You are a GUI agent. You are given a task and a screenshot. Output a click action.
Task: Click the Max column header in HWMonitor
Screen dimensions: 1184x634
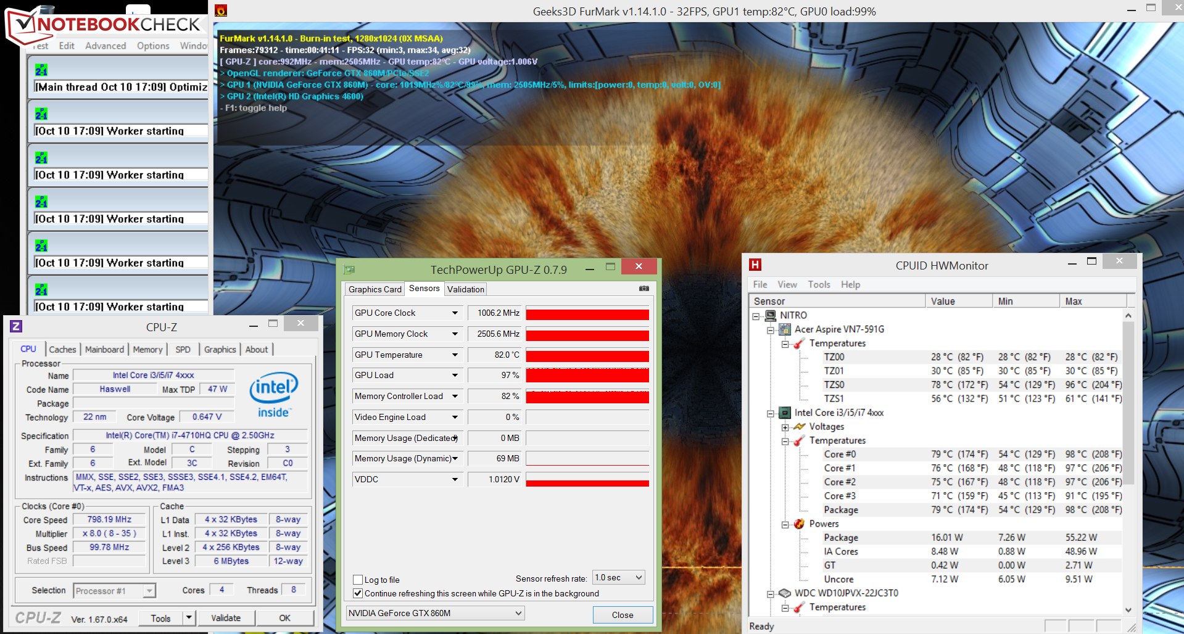1093,301
